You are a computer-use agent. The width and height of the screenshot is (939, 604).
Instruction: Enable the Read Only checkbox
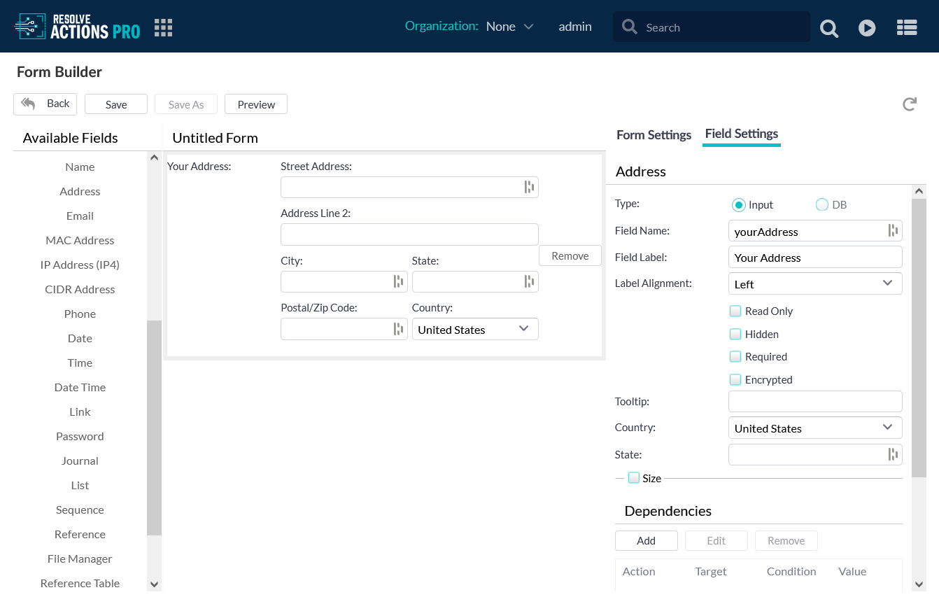point(735,311)
